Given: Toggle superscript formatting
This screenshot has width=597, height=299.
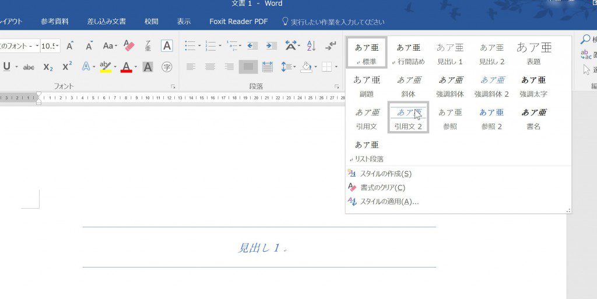Looking at the screenshot, I should [67, 67].
